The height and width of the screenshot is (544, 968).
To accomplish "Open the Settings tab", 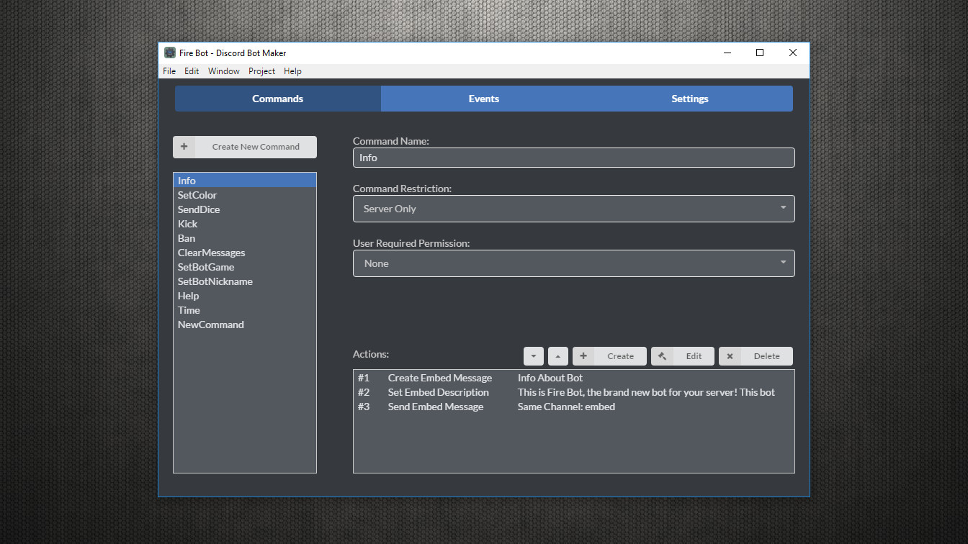I will pos(689,99).
